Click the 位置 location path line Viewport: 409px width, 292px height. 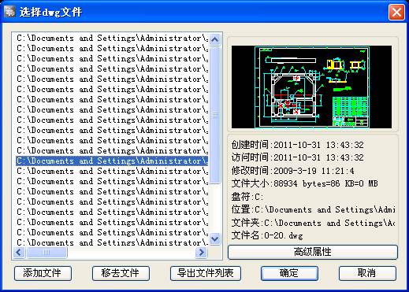313,209
